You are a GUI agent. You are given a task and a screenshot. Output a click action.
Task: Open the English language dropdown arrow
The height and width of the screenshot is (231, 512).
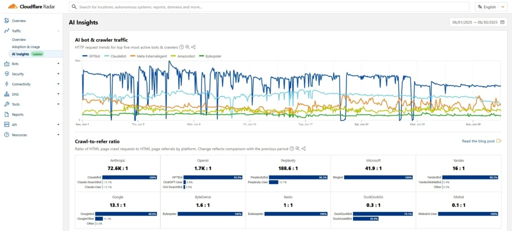(x=502, y=7)
